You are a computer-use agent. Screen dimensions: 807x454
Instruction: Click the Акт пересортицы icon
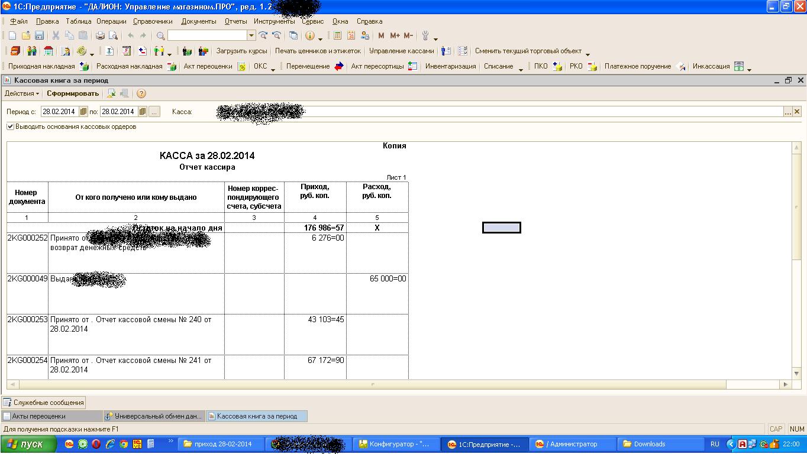413,66
